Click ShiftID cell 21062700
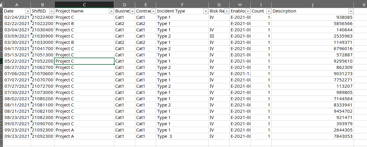The image size is (367, 147). point(43,67)
